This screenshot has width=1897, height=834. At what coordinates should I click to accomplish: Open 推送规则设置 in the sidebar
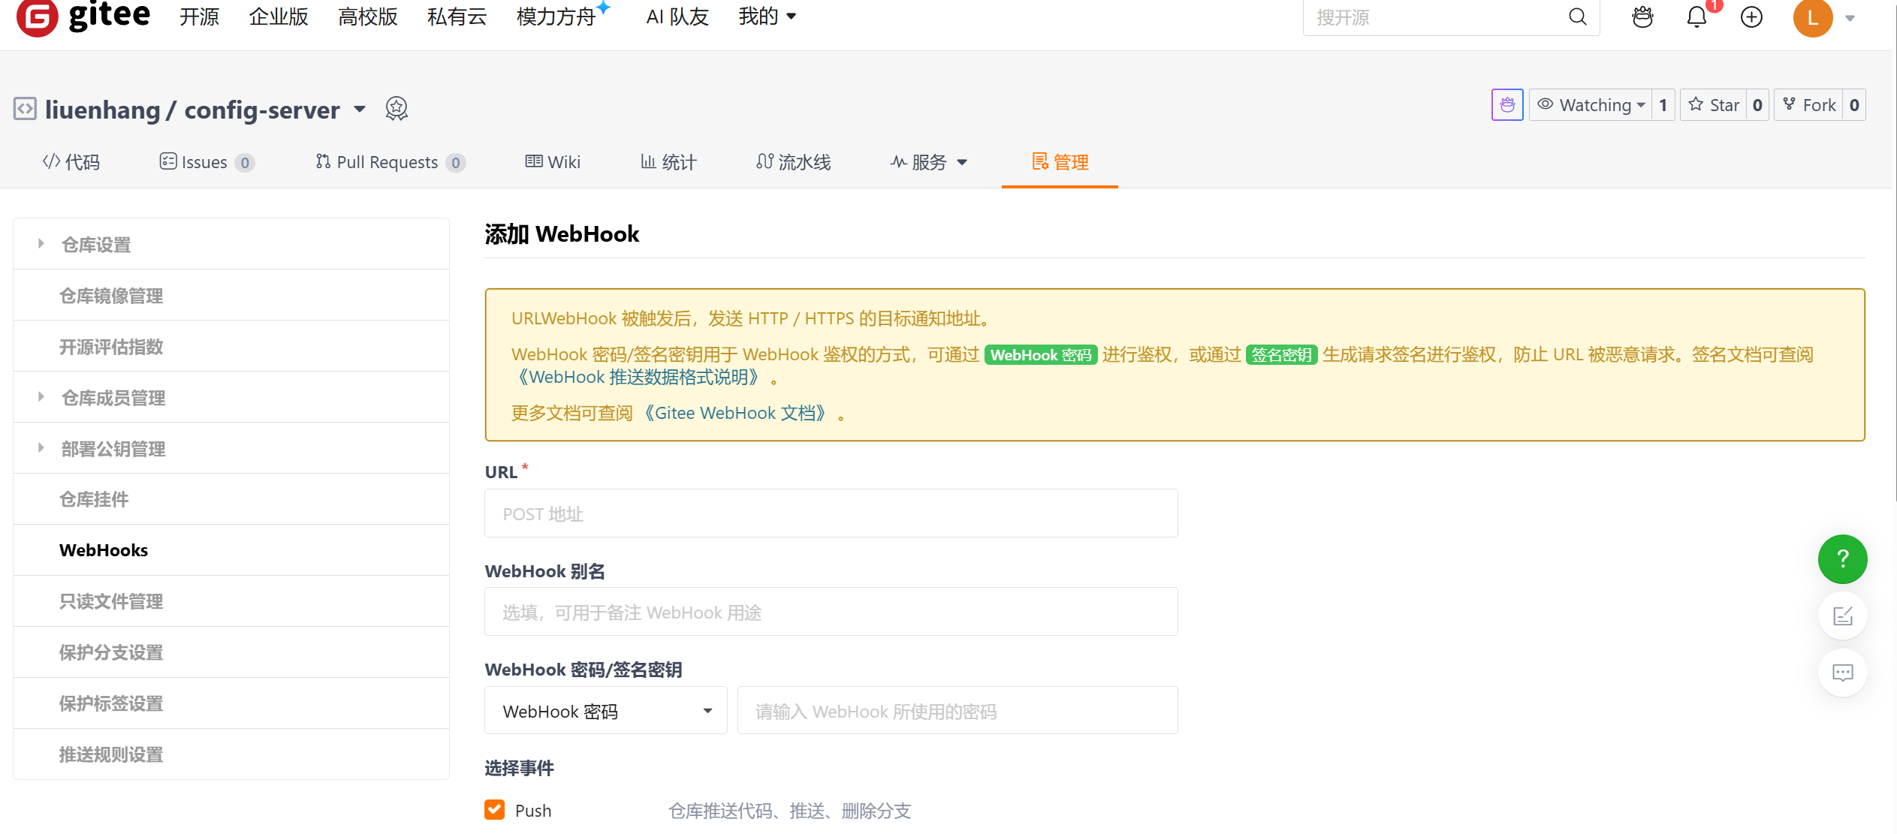coord(231,754)
